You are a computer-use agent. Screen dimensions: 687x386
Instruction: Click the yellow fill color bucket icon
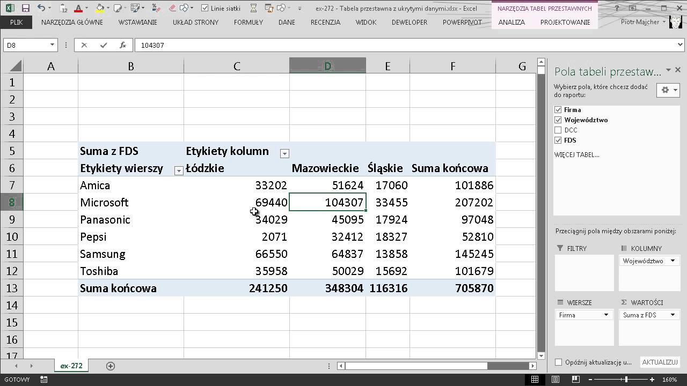pos(100,9)
